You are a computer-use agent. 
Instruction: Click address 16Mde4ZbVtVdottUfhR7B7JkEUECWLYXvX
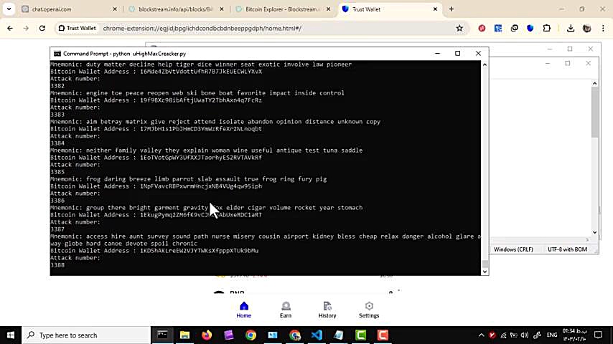coord(201,72)
